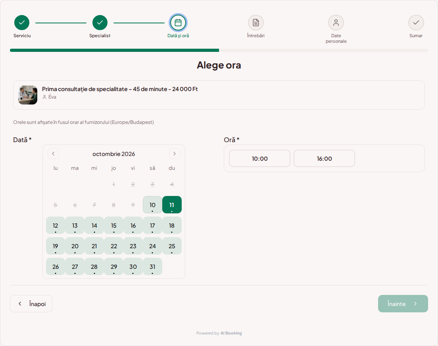The height and width of the screenshot is (346, 438).
Task: Pick October 13 in the calendar
Action: [75, 226]
